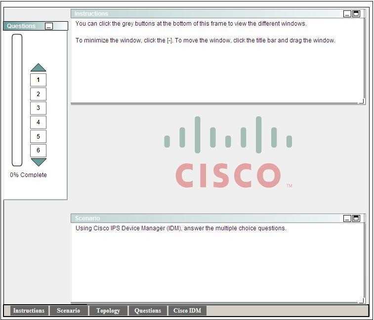The width and height of the screenshot is (374, 320).
Task: Go to question 4
Action: tap(38, 122)
